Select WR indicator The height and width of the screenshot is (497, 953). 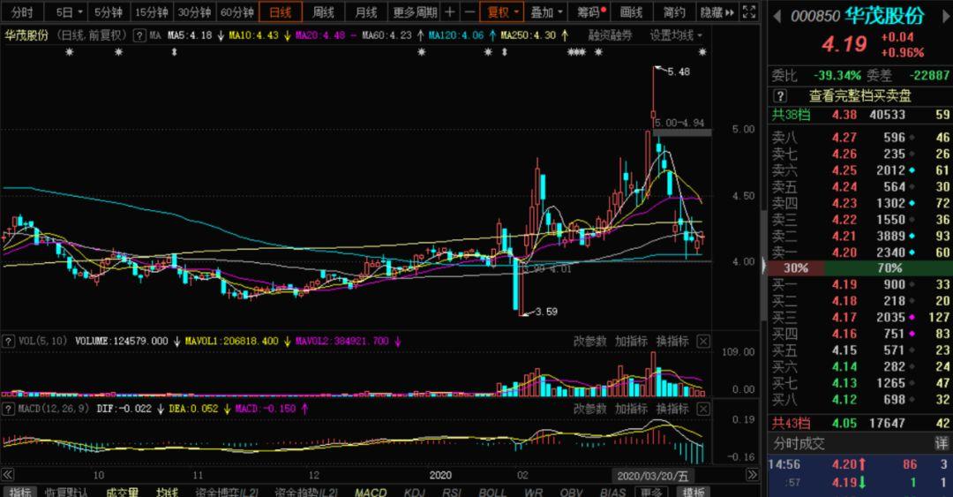point(533,492)
